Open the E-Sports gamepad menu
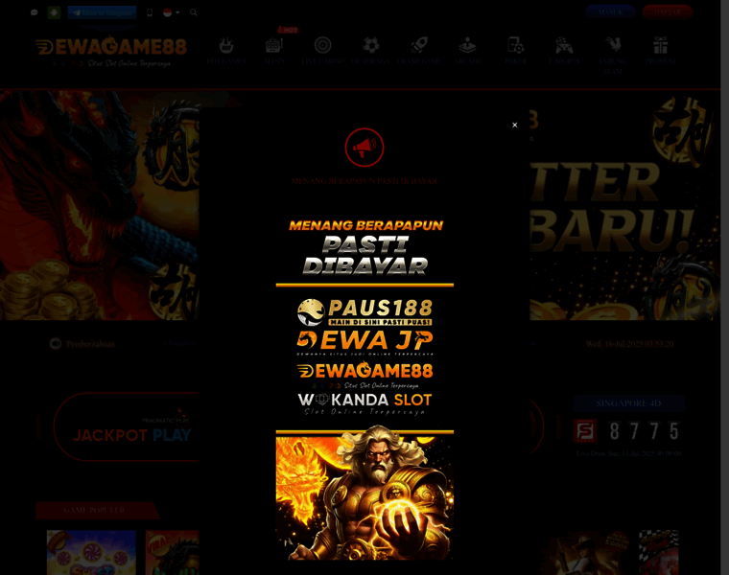729x575 pixels. click(564, 51)
